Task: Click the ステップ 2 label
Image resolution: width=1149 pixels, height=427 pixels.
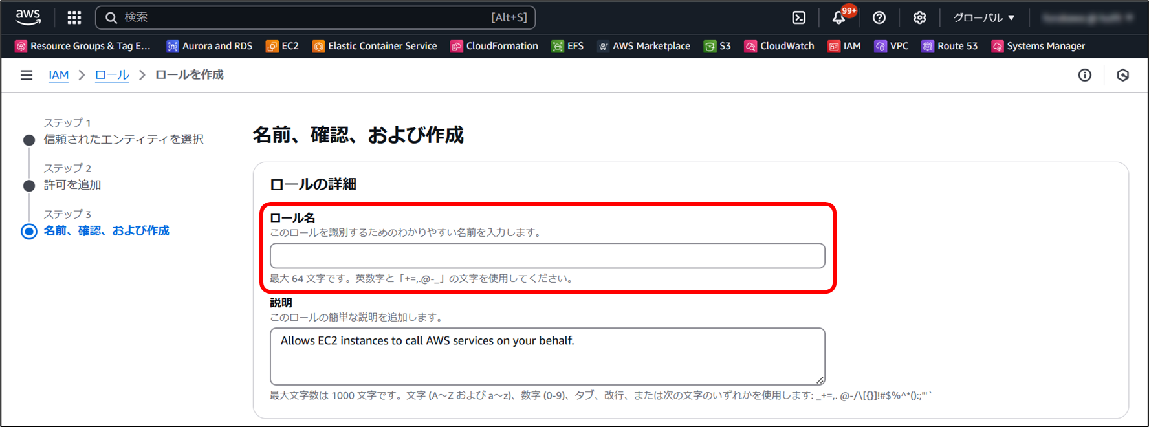Action: [67, 168]
